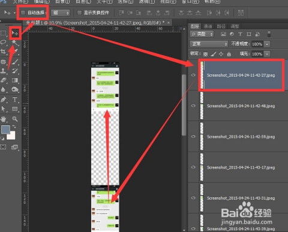Expand the opacity 100% dropdown arrow
Image resolution: width=288 pixels, height=232 pixels.
pyautogui.click(x=267, y=44)
